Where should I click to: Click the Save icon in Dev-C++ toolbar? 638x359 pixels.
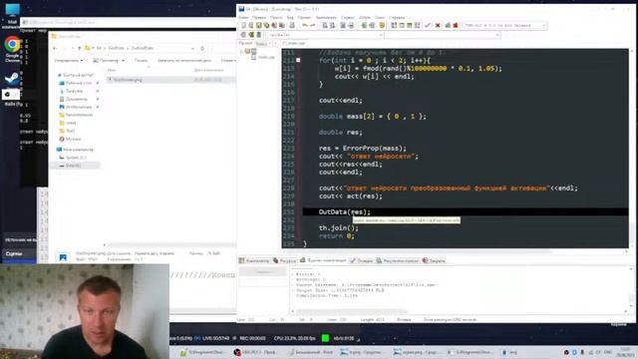[x=259, y=25]
